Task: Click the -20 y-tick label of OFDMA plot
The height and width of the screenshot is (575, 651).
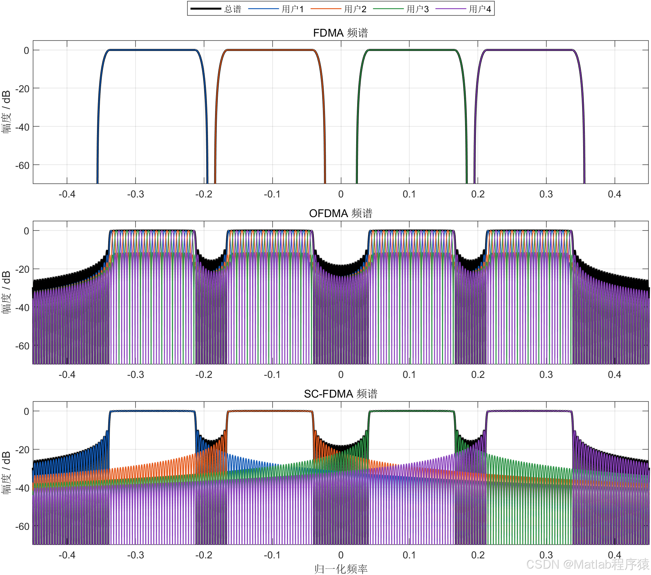Action: click(x=22, y=269)
